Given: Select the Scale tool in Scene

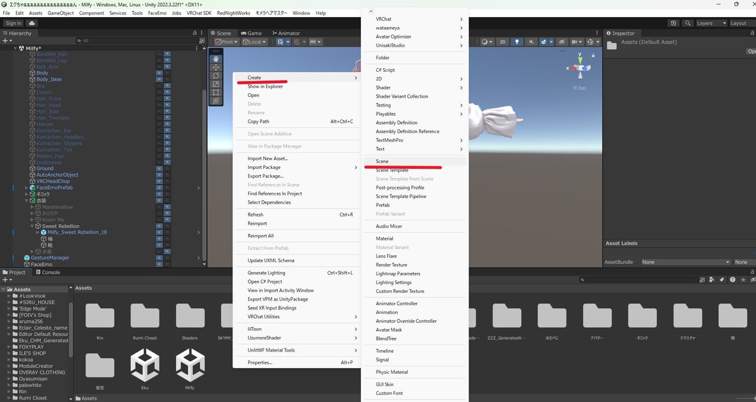Looking at the screenshot, I should tap(216, 84).
